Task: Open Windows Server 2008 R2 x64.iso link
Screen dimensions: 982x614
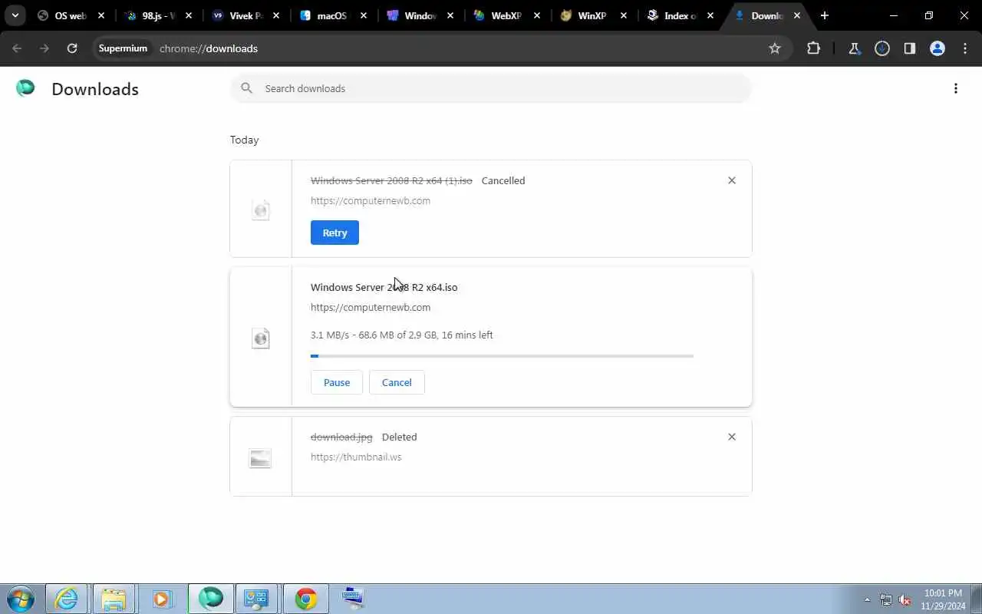Action: (x=384, y=287)
